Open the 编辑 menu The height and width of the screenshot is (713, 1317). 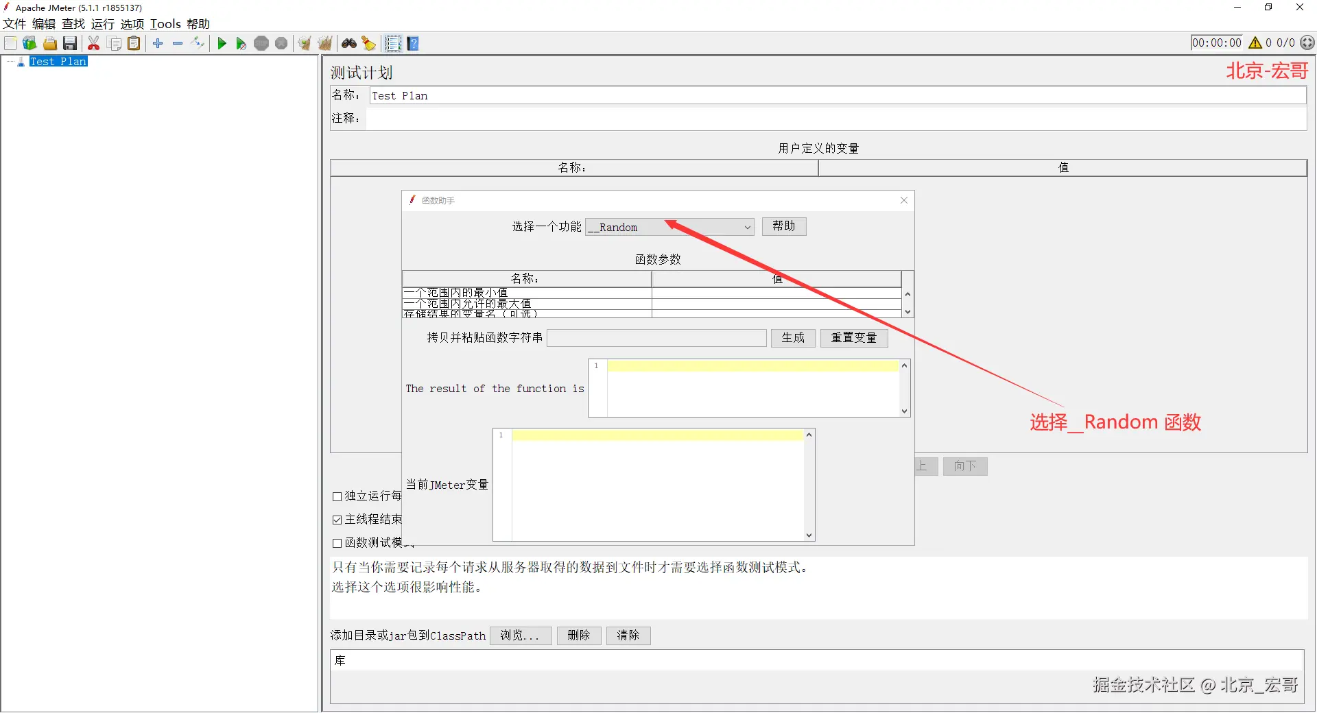[x=44, y=24]
